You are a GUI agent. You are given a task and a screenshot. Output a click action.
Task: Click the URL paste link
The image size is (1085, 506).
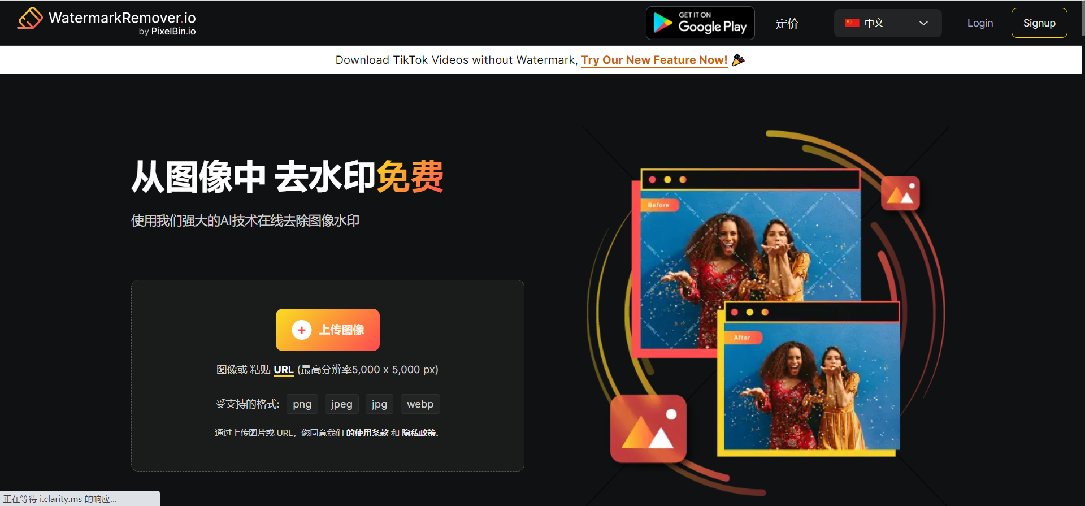283,370
